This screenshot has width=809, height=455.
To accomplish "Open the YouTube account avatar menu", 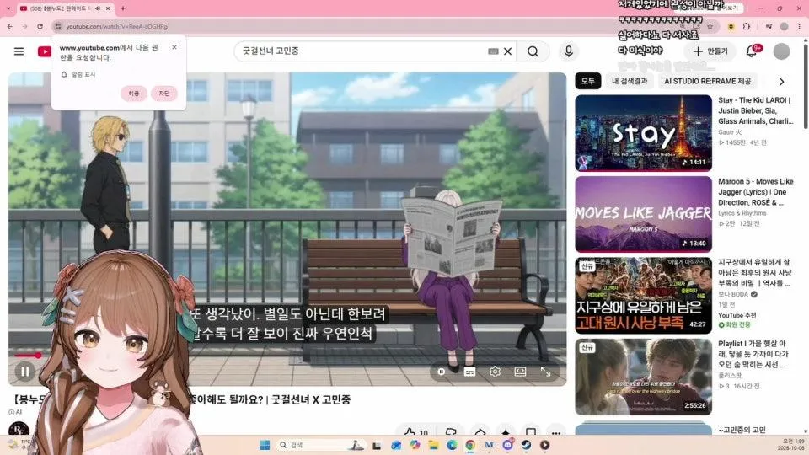I will point(781,51).
